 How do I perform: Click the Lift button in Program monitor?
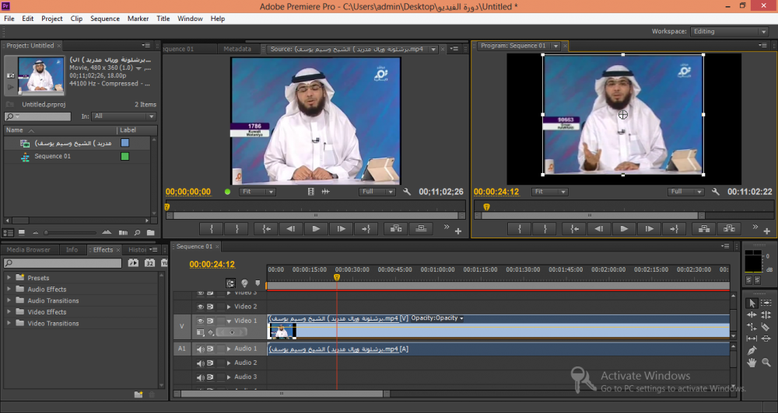[704, 228]
